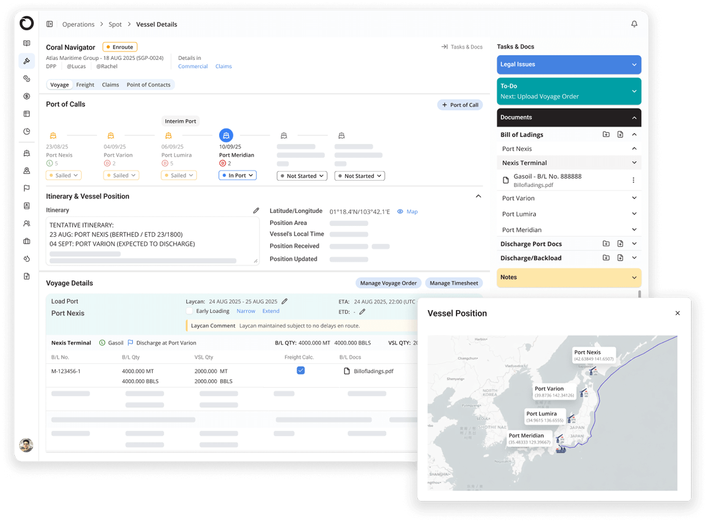Expand the yellow Notes panel
Screen dimensions: 709x522
pyautogui.click(x=569, y=277)
